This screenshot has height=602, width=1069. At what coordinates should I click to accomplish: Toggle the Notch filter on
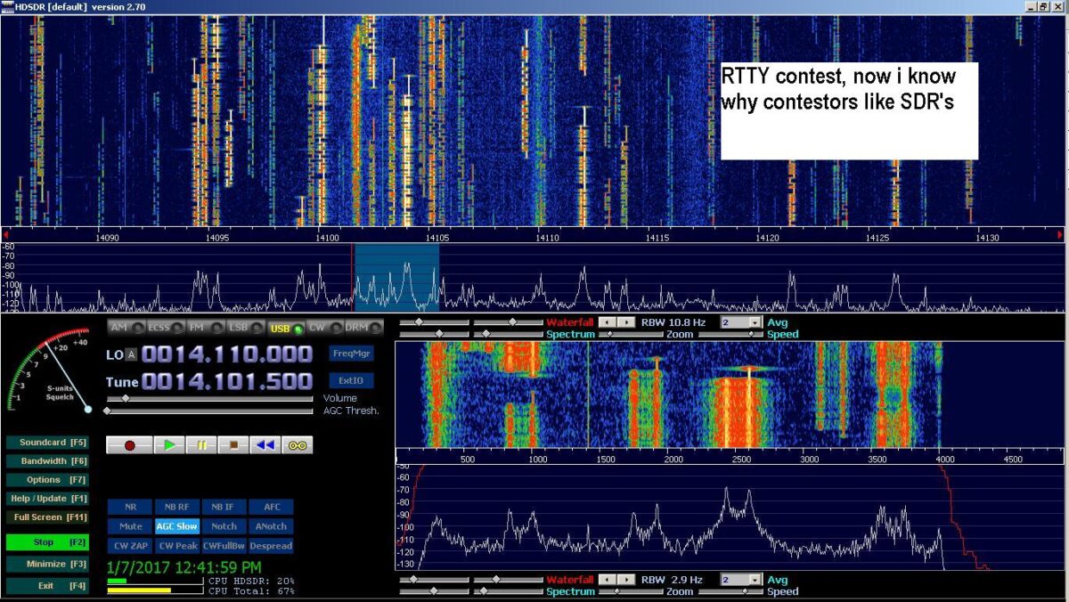pos(223,525)
